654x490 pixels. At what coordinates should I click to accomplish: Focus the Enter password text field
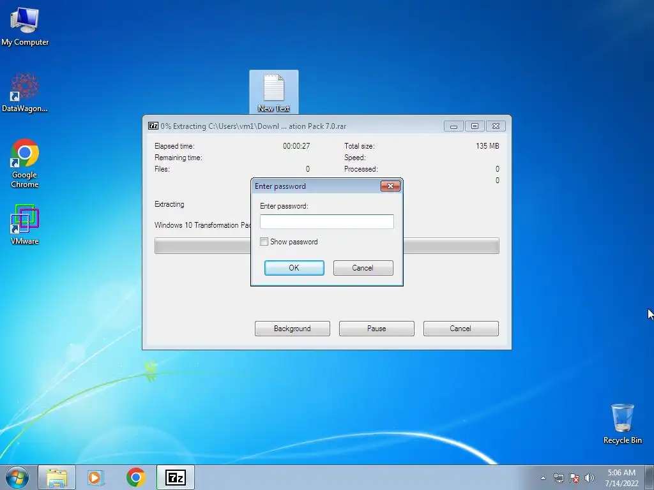326,221
